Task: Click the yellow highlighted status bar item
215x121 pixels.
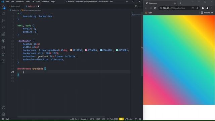Action: (121, 119)
